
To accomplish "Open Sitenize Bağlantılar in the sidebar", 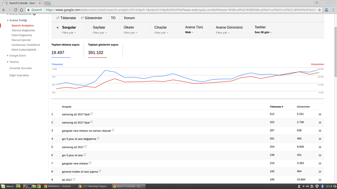I will click(x=23, y=30).
